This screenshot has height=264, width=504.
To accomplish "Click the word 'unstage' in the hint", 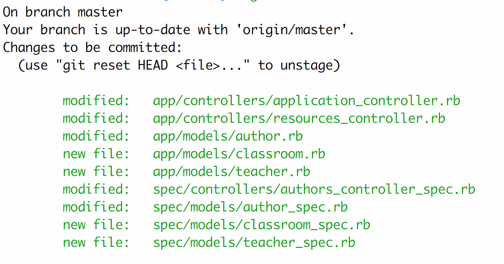I will tap(306, 65).
